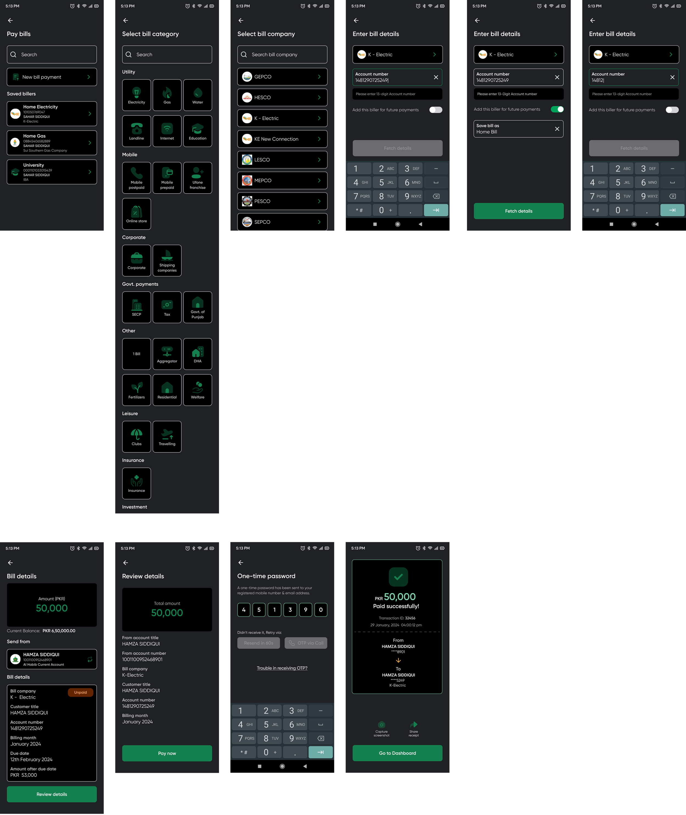Disable the enabled future payments toggle
Viewport: 686px width, 815px height.
[x=557, y=109]
